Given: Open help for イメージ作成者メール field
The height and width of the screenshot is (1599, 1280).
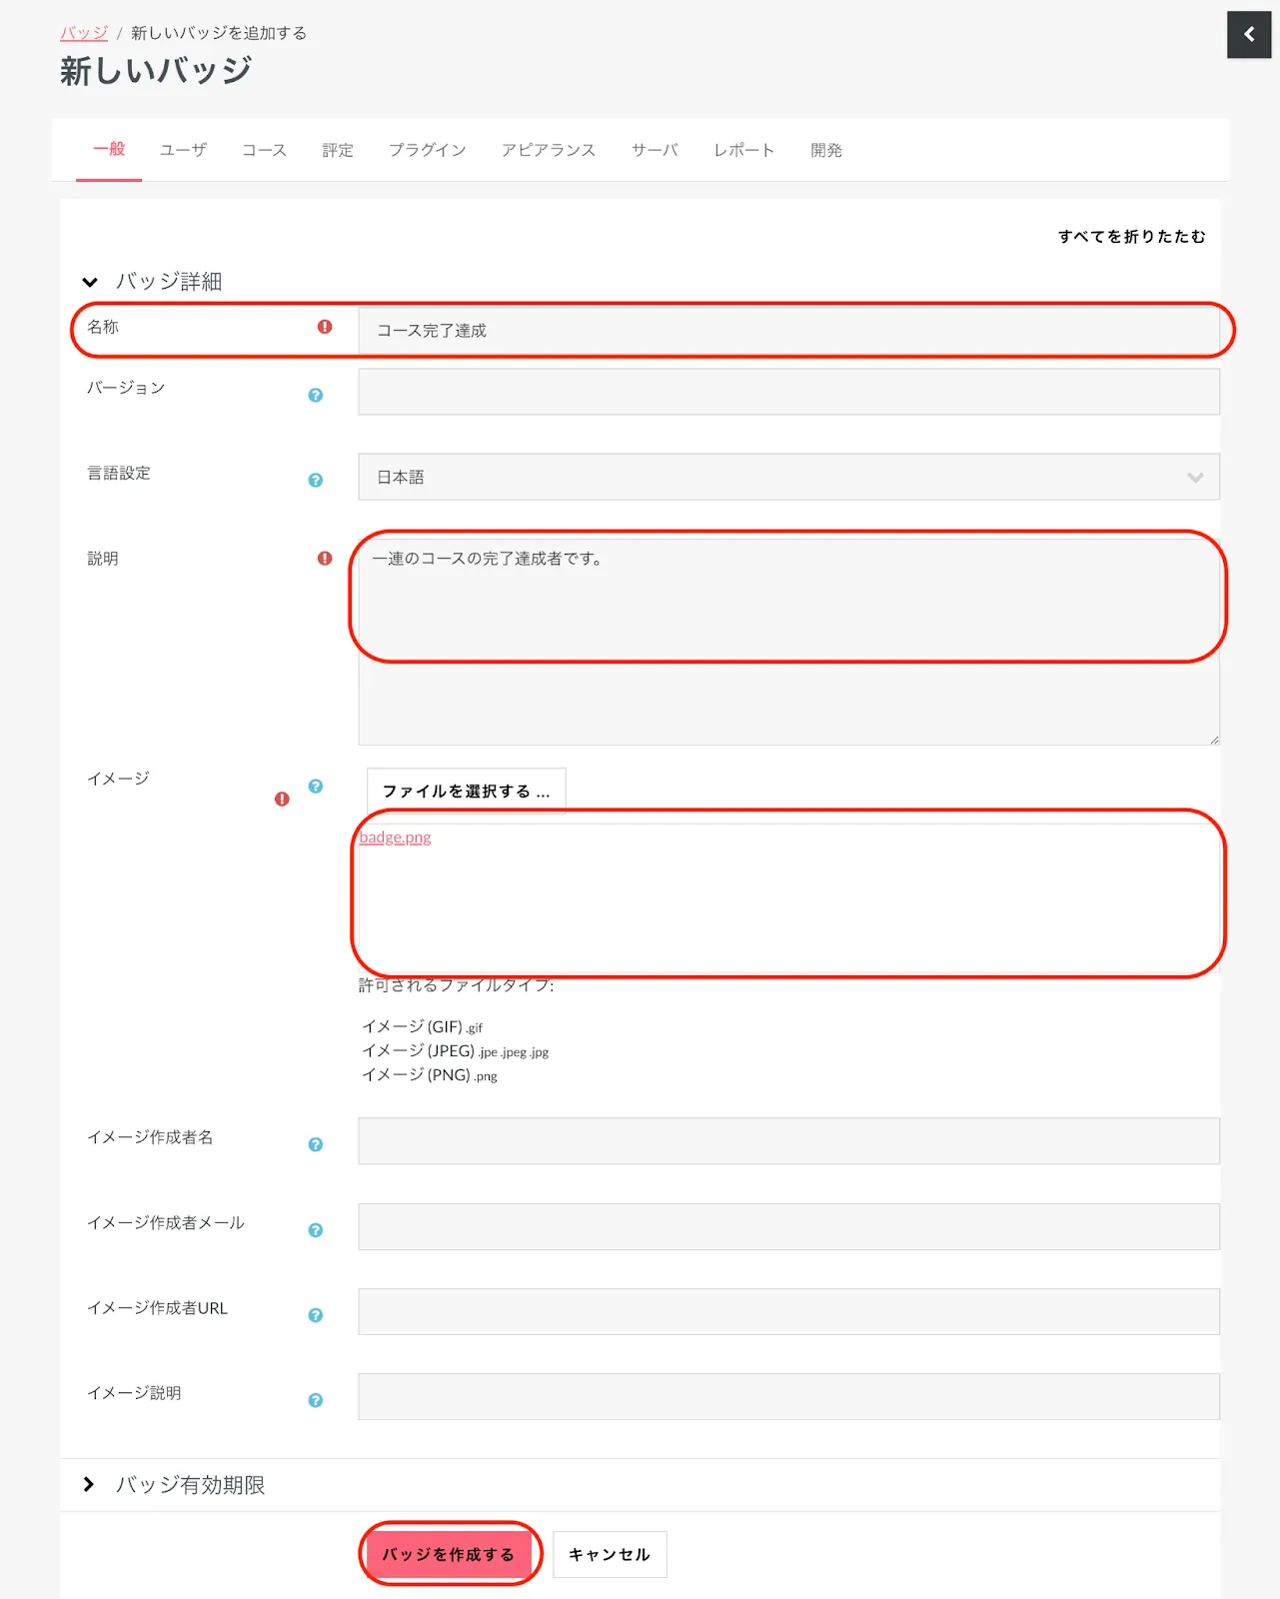Looking at the screenshot, I should [316, 1230].
